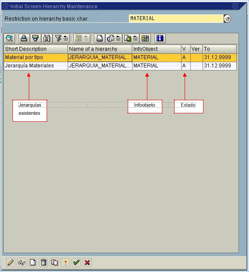Open the layout grid settings icon

point(145,38)
